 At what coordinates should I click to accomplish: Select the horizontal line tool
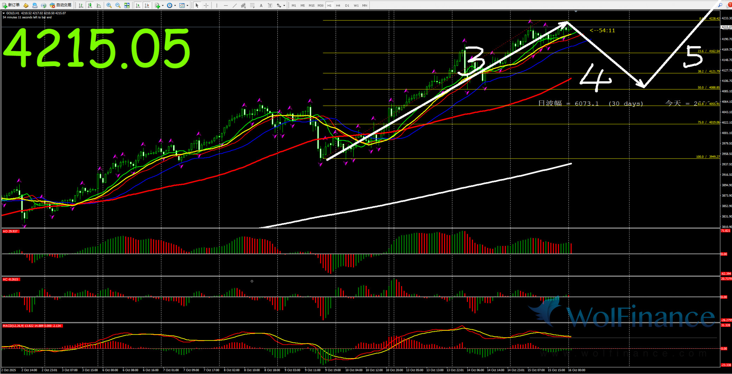pos(226,5)
